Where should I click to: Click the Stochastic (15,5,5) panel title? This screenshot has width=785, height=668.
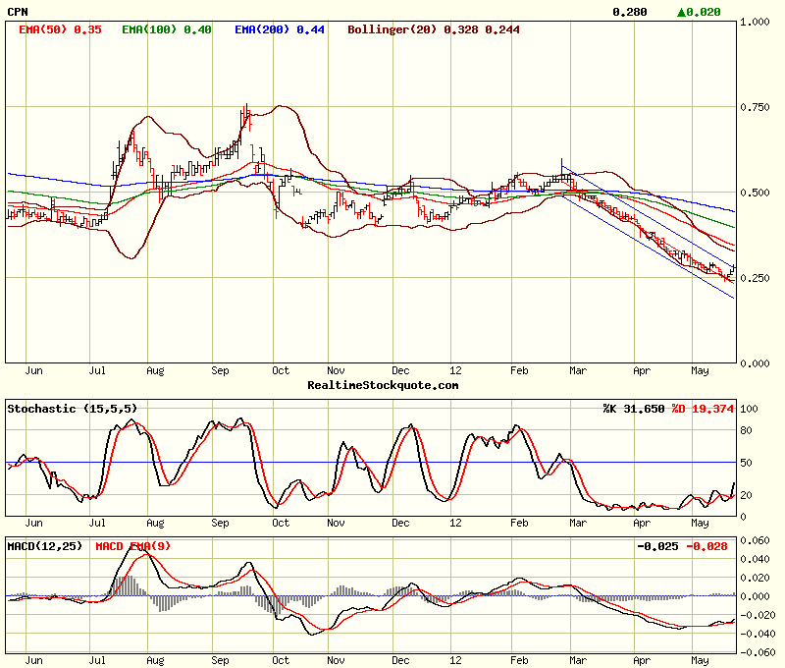click(72, 408)
